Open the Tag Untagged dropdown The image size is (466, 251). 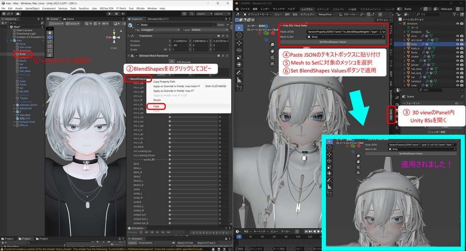[x=161, y=30]
